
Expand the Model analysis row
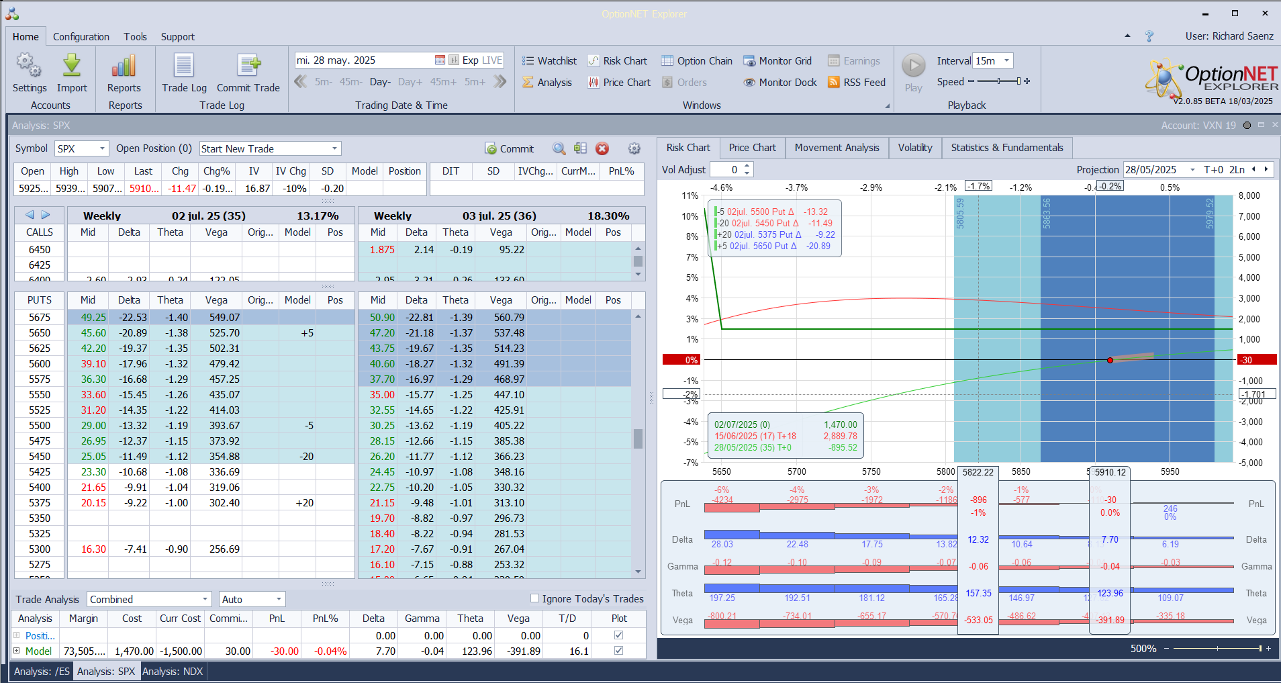(17, 650)
